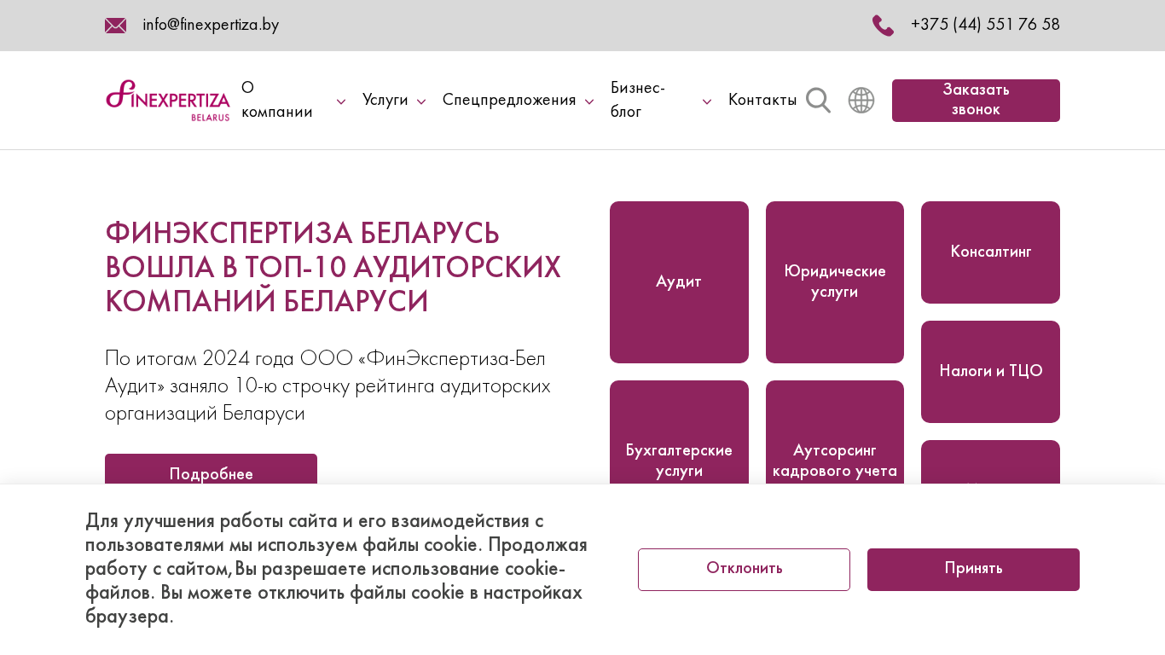The image size is (1165, 655).
Task: Accept cookies with Принять button
Action: [x=973, y=570]
